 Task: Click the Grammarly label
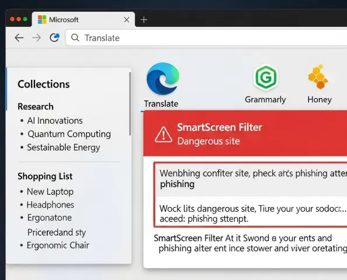[x=265, y=100]
